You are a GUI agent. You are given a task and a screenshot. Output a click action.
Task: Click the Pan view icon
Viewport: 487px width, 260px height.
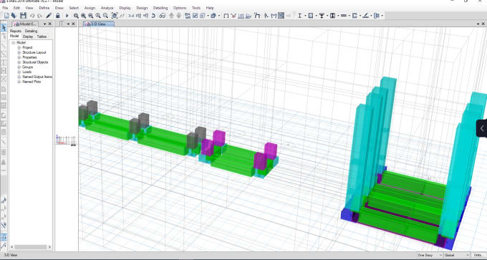tap(115, 16)
